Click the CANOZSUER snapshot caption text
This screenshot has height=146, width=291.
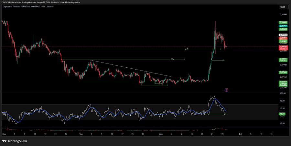[41, 2]
